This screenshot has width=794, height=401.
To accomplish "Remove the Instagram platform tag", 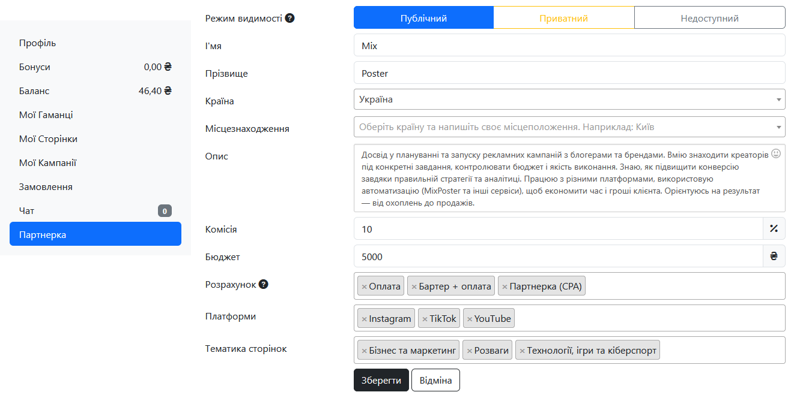I will 364,319.
